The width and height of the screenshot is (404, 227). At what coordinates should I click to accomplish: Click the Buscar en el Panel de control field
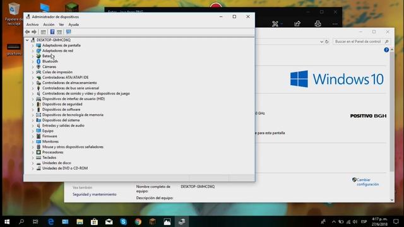pyautogui.click(x=361, y=42)
